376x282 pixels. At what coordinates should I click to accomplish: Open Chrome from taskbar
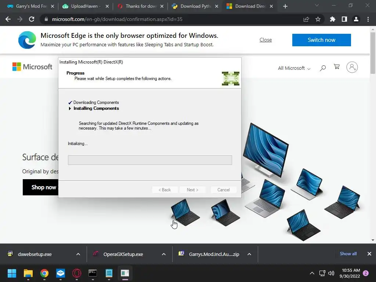[x=44, y=273]
